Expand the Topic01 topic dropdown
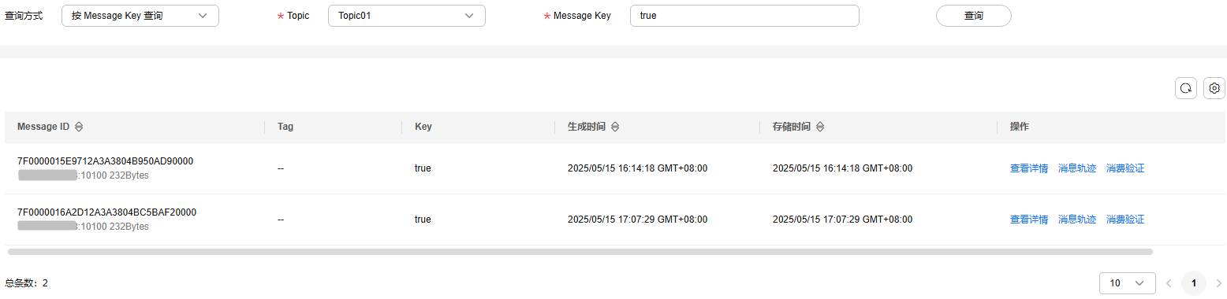This screenshot has width=1227, height=299. (x=407, y=16)
